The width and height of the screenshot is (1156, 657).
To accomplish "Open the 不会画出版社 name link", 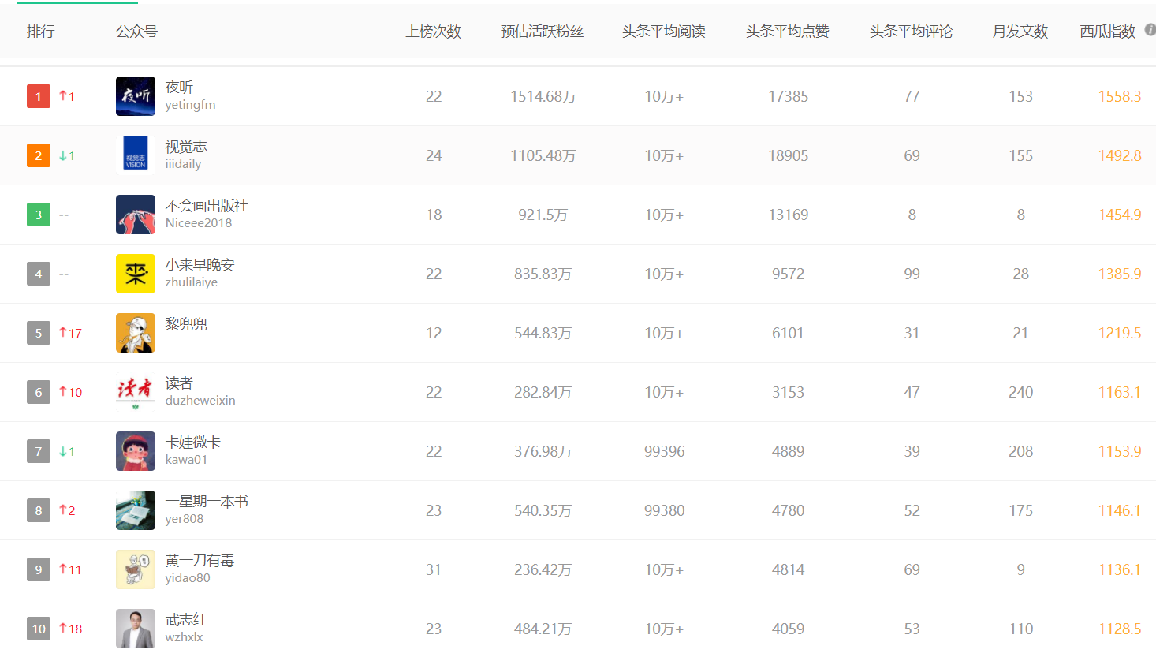I will point(207,205).
